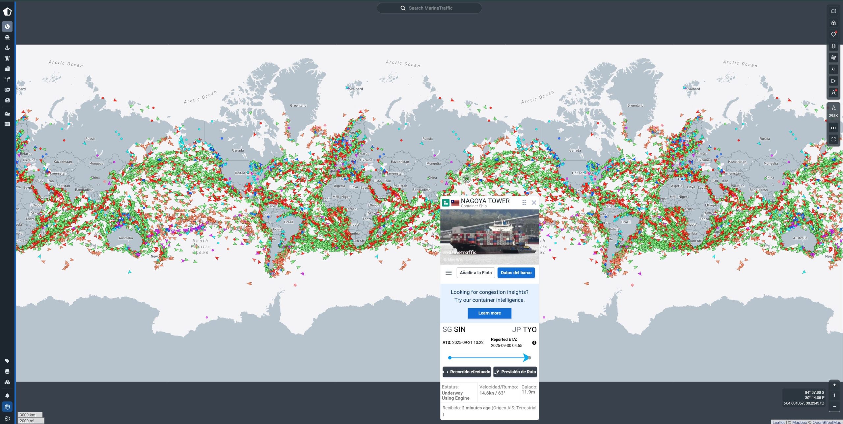Open the vessels ship icon in sidebar
The image size is (843, 424).
(7, 37)
